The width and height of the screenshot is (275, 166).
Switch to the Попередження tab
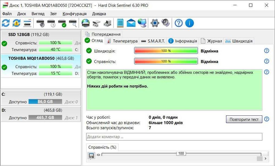click(103, 34)
